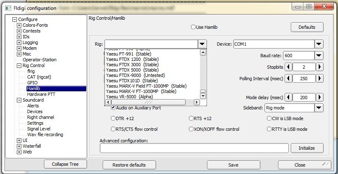Screen dimensions: 338x174
Task: Open Signal Level settings
Action: 39,129
